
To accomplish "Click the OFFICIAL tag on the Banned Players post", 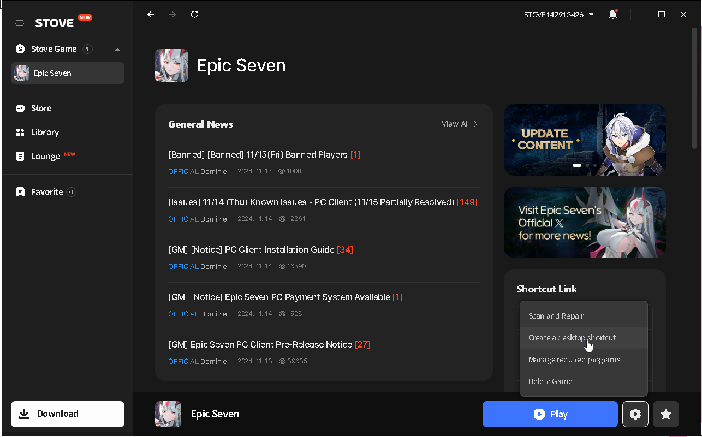I will point(183,171).
